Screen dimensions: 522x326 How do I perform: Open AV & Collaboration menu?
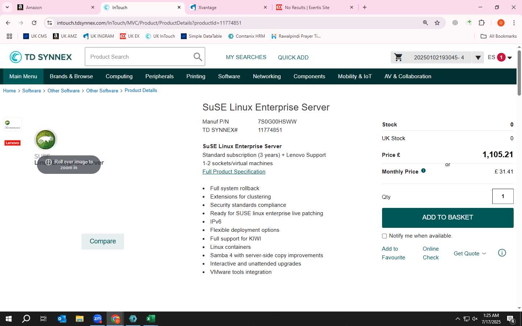click(x=408, y=76)
